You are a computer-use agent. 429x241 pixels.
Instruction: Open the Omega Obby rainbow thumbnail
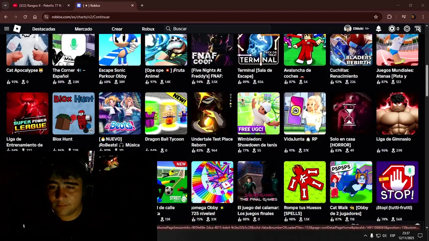click(212, 182)
